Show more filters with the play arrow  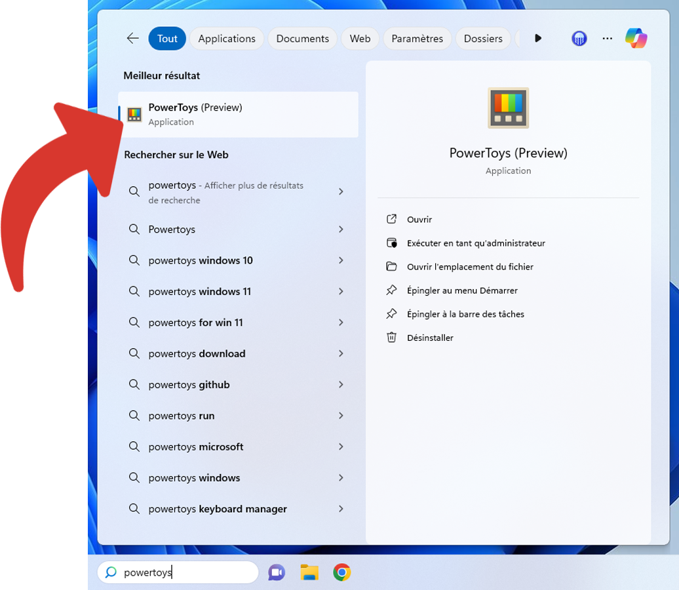pos(538,38)
